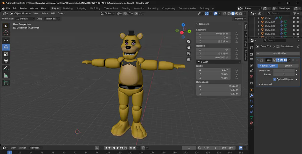Switch orthographic/perspective grid icon
Viewport: 302px width, 154px height.
click(189, 59)
